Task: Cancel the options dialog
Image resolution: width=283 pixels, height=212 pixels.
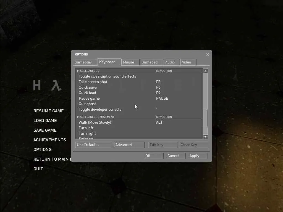Action: (175, 156)
